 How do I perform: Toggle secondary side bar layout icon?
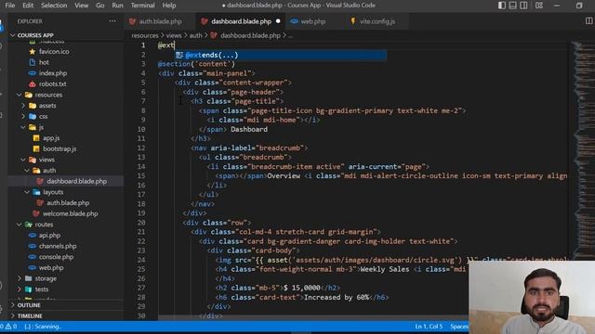tap(523, 6)
